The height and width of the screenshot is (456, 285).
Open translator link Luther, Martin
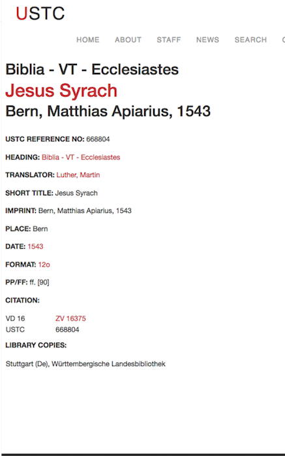[x=78, y=175]
